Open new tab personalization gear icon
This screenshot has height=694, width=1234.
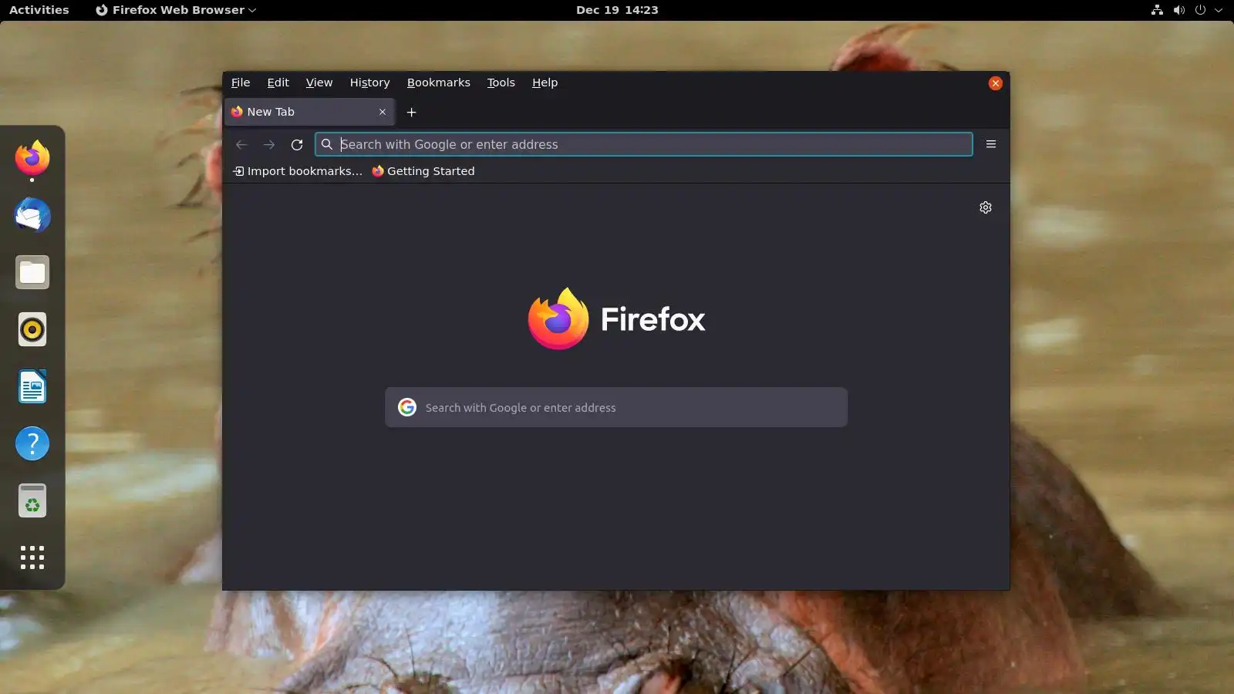coord(986,207)
